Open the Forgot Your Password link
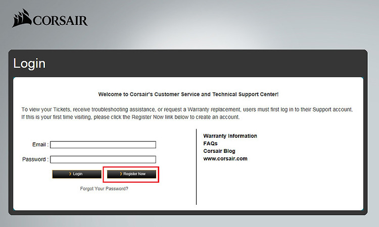 pos(104,189)
